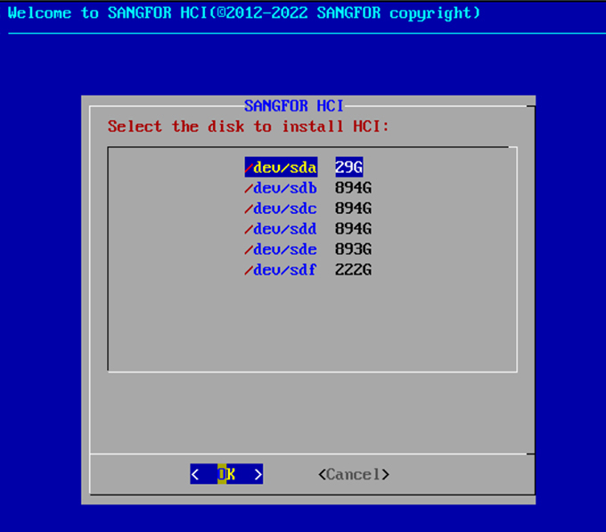Click the 894G size beside /dev/sdc

(353, 209)
